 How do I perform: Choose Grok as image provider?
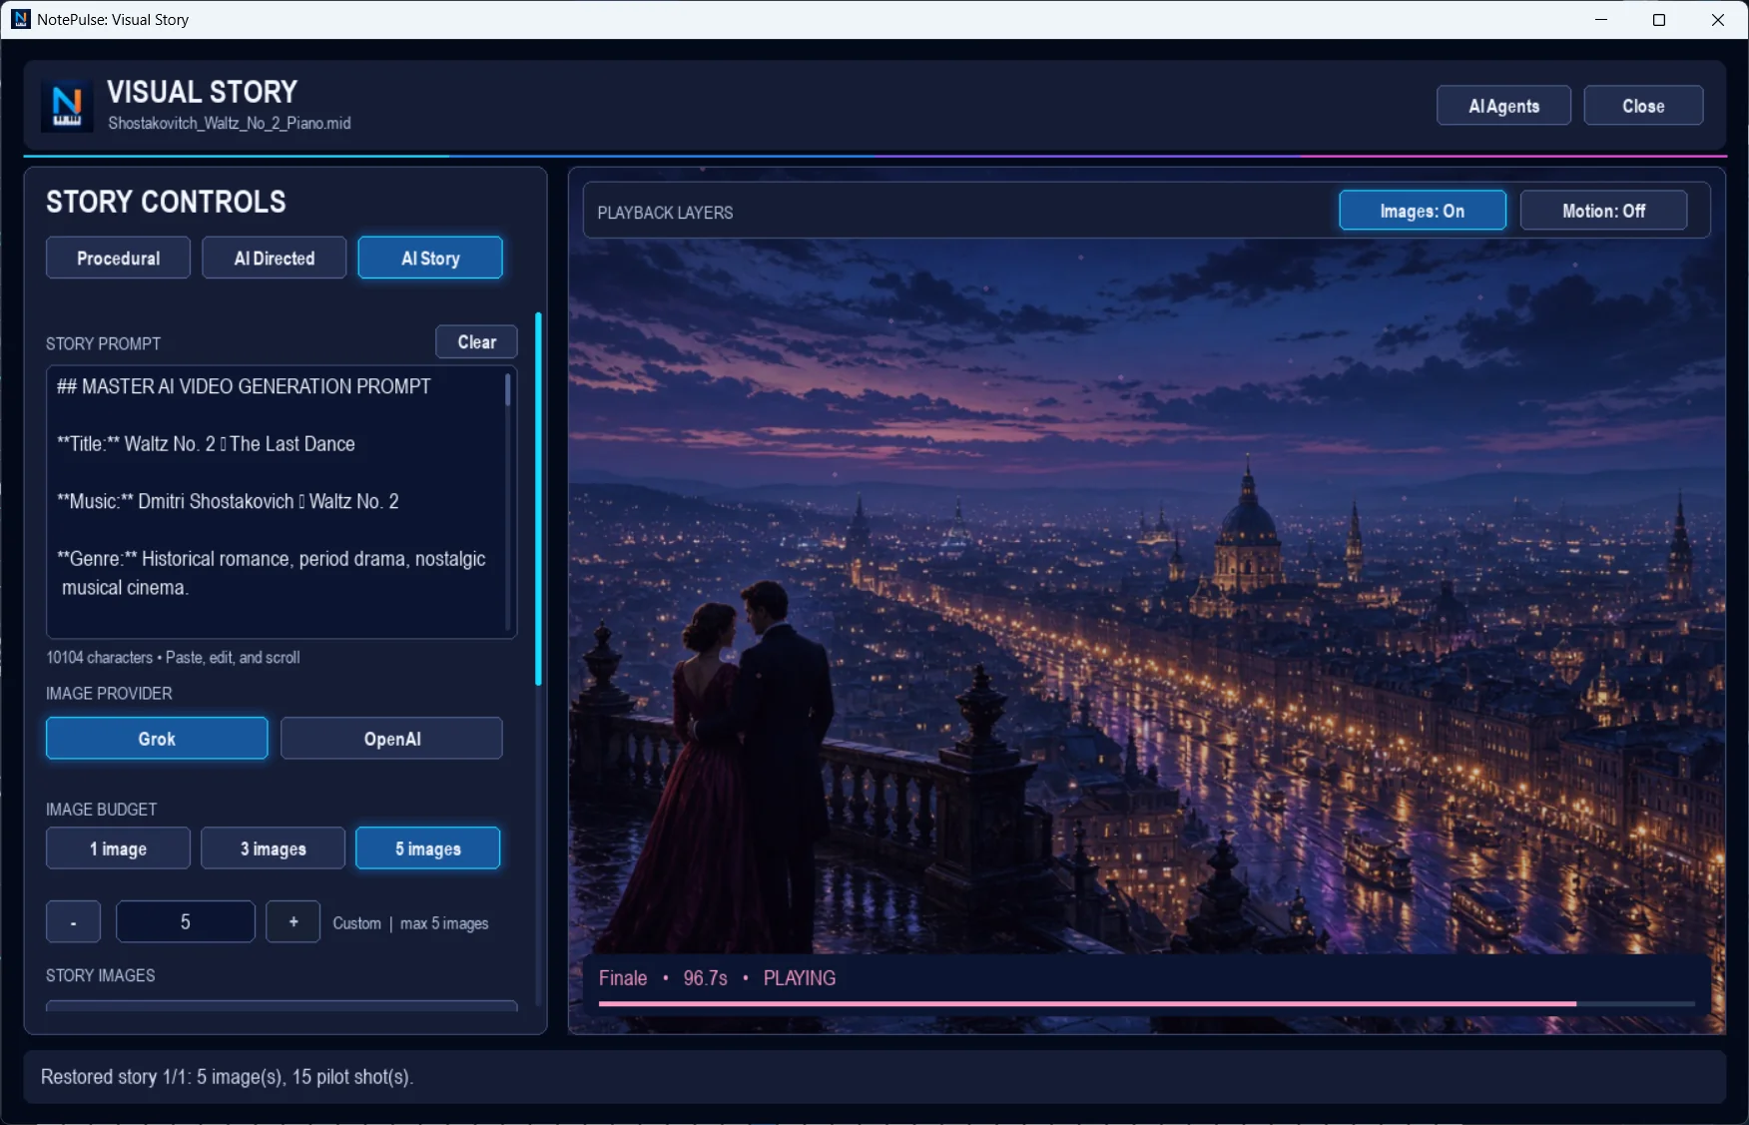coord(157,739)
